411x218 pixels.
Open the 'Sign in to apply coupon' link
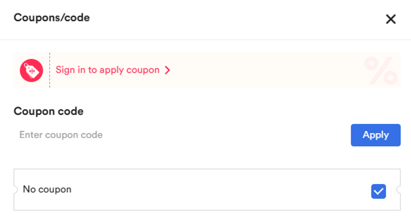click(x=108, y=70)
